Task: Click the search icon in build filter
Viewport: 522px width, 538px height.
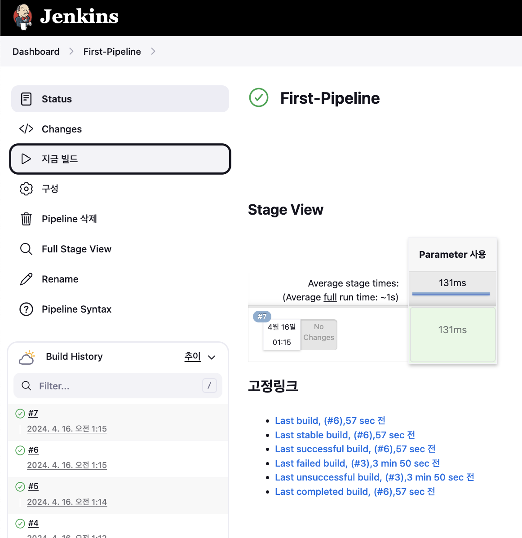Action: coord(27,386)
